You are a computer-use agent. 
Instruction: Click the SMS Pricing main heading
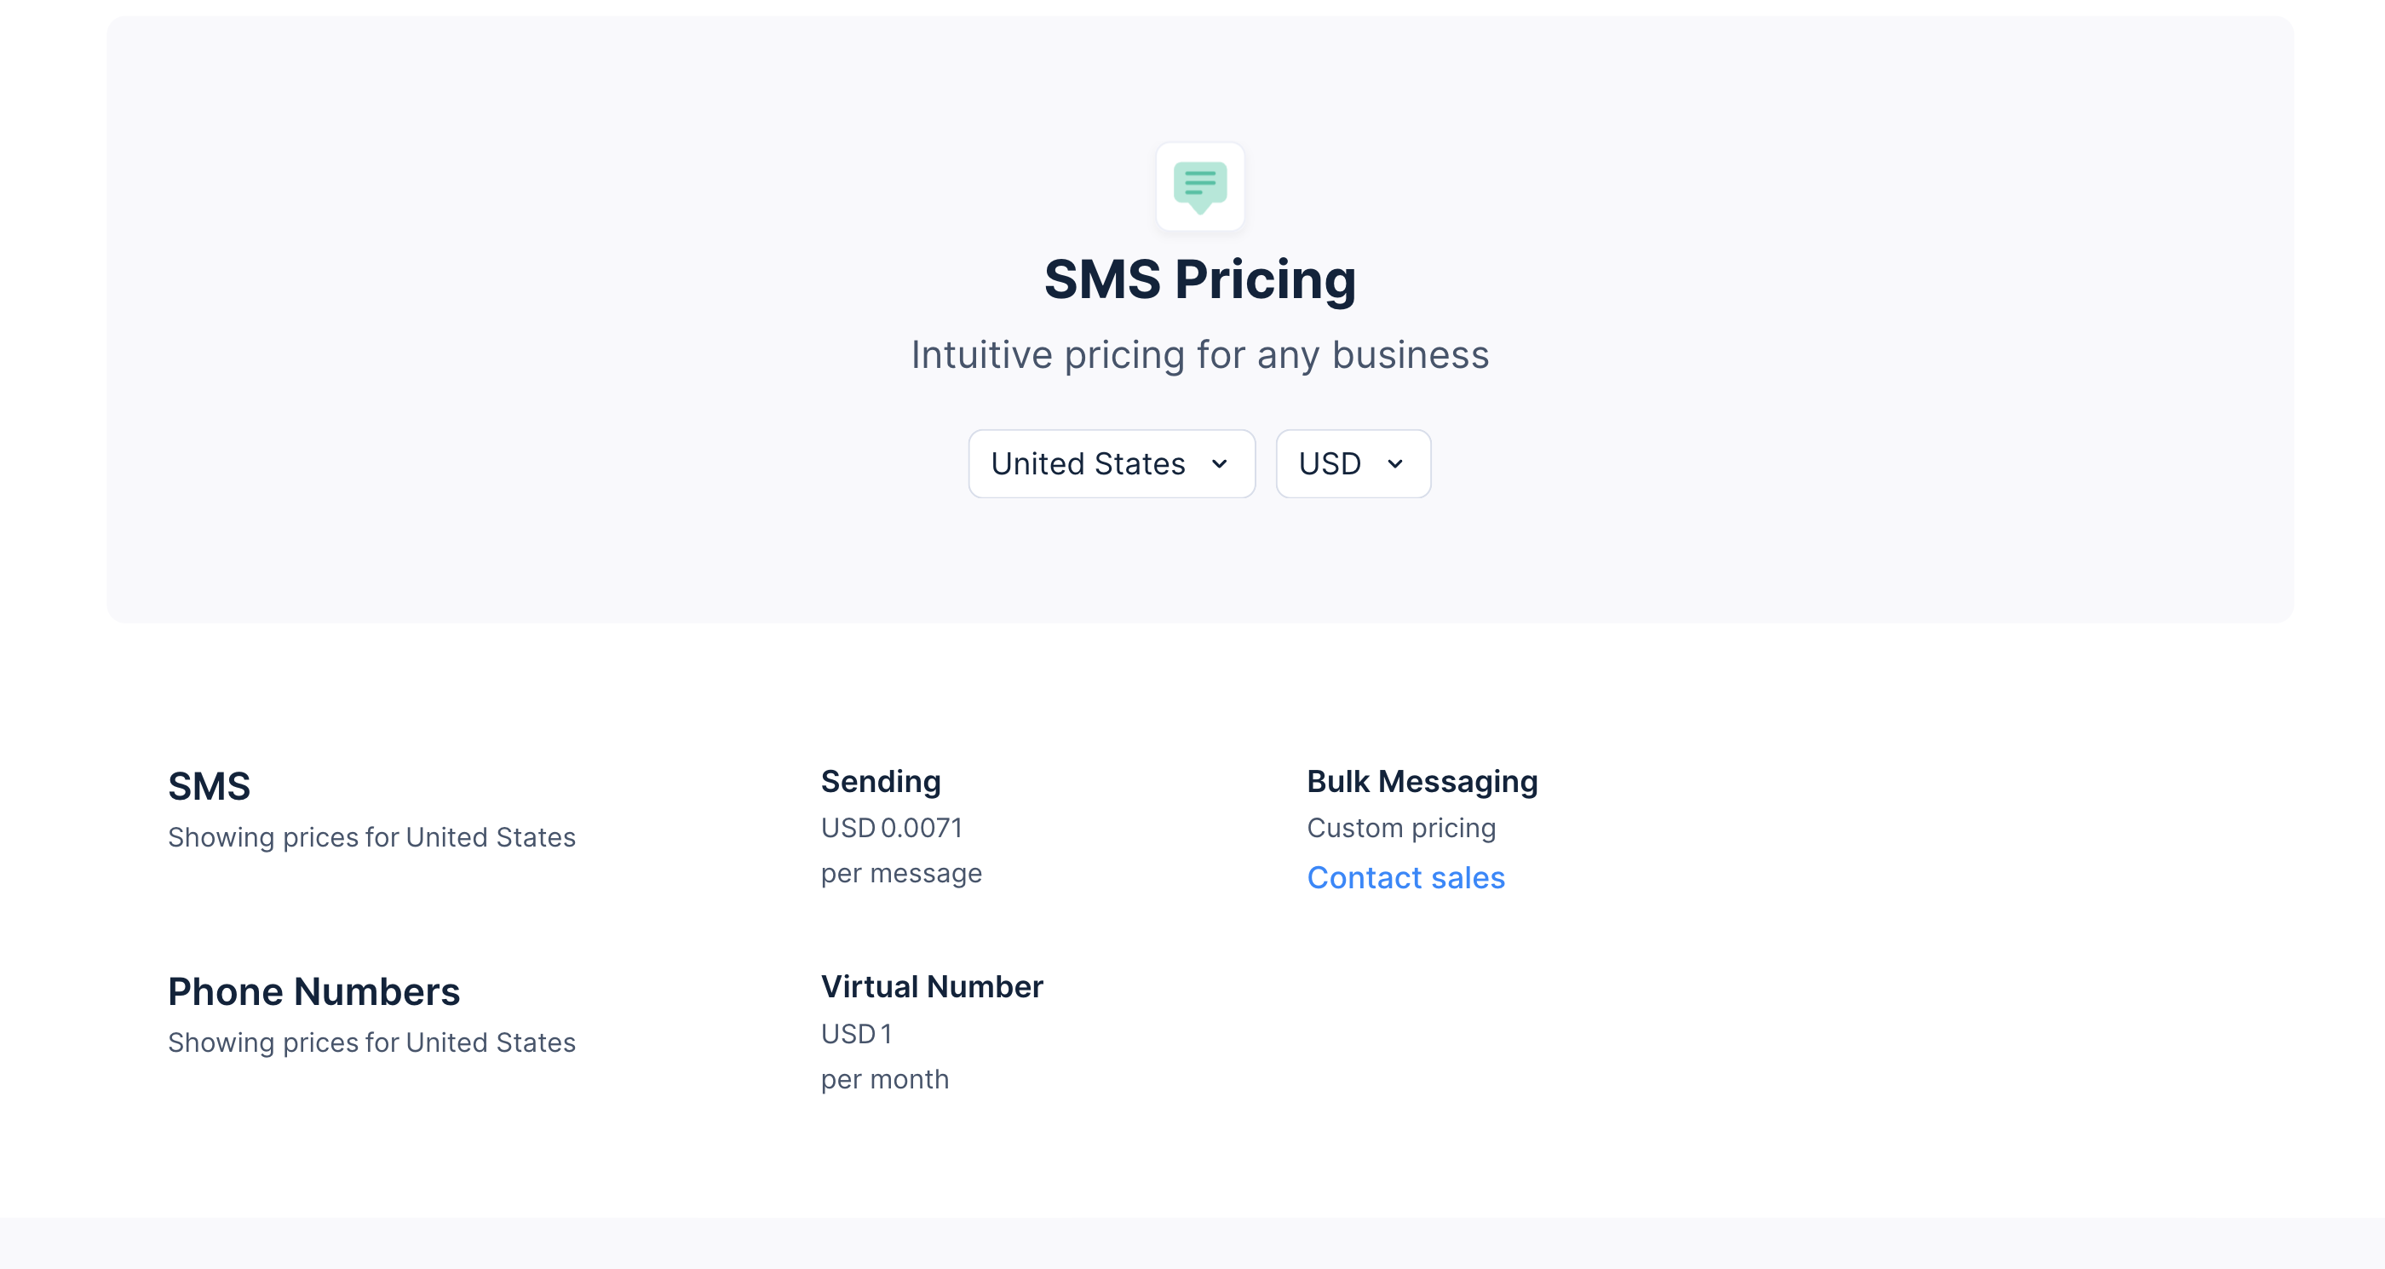tap(1200, 278)
